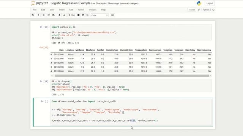Click the Pressure9am column header
Image resolution: width=243 pixels, height=136 pixels.
point(141,50)
